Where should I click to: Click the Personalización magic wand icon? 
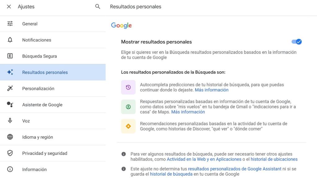pos(10,88)
